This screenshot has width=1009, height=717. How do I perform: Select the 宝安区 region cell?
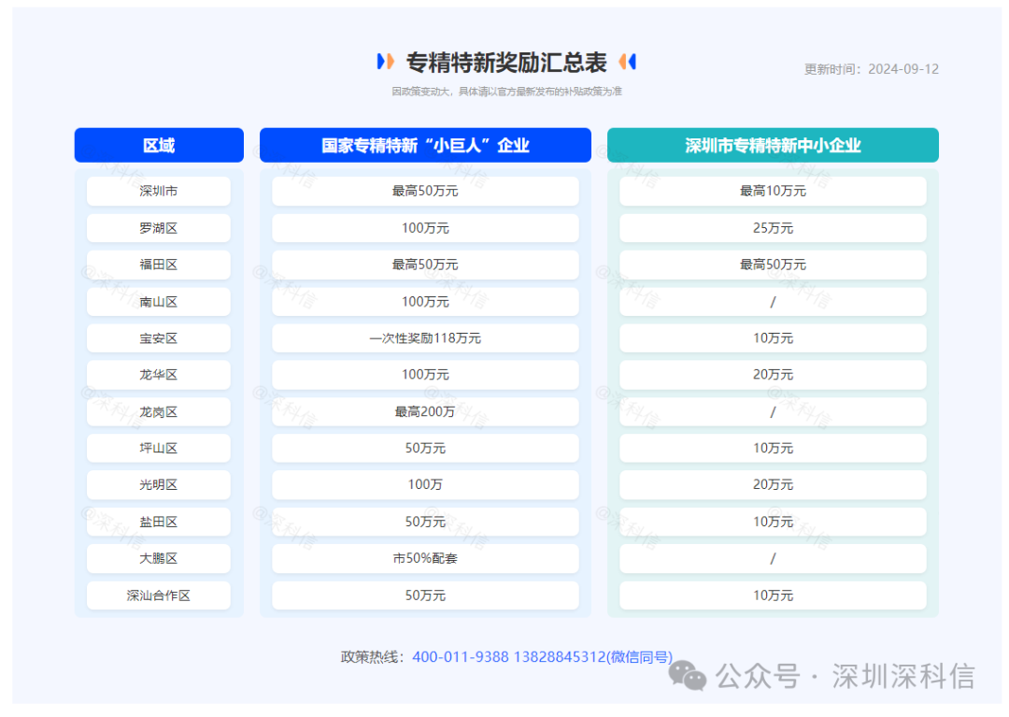coord(159,337)
